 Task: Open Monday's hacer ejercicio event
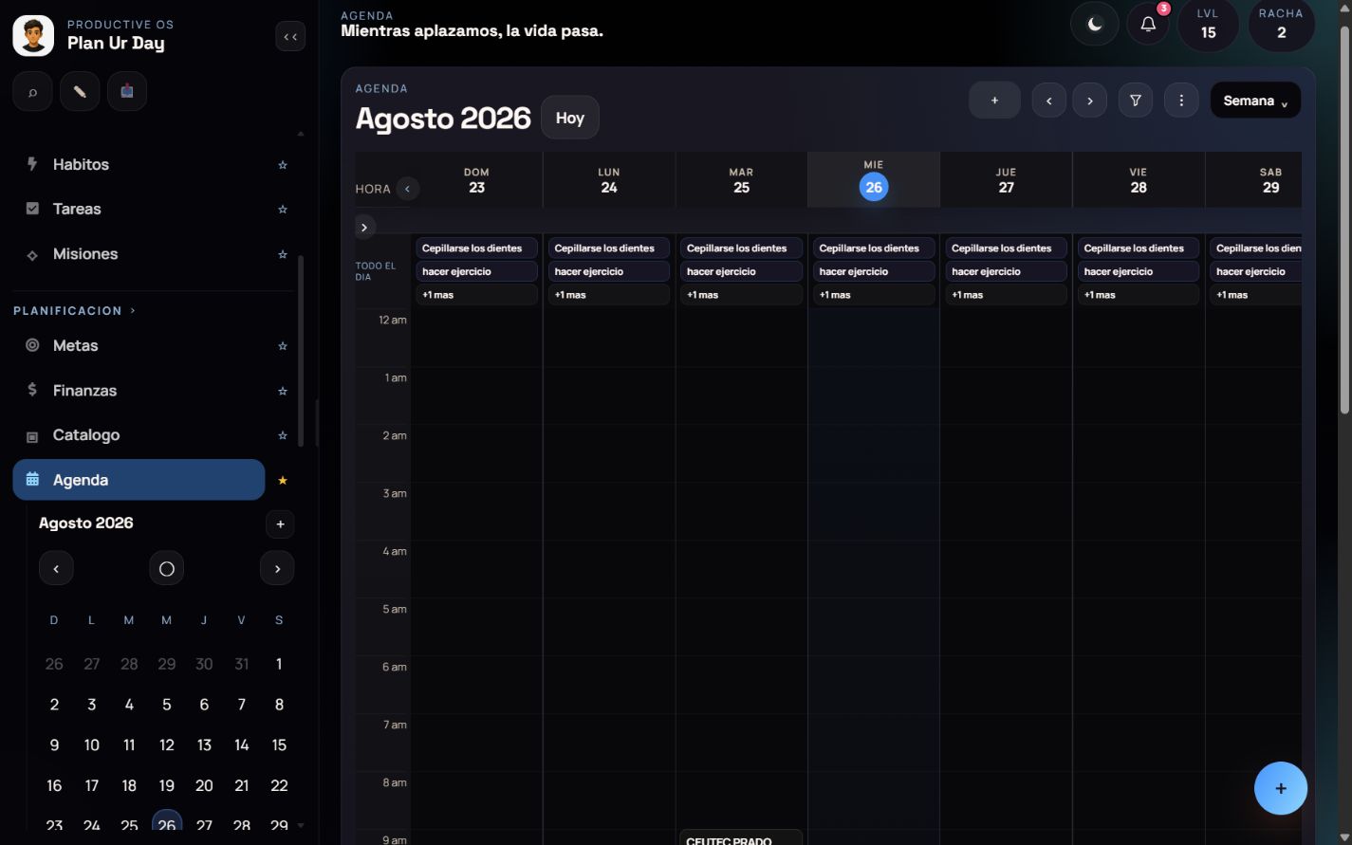click(x=609, y=271)
